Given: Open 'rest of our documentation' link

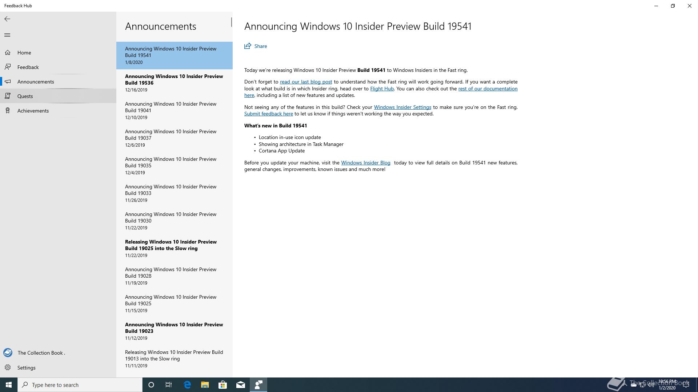Looking at the screenshot, I should (488, 89).
